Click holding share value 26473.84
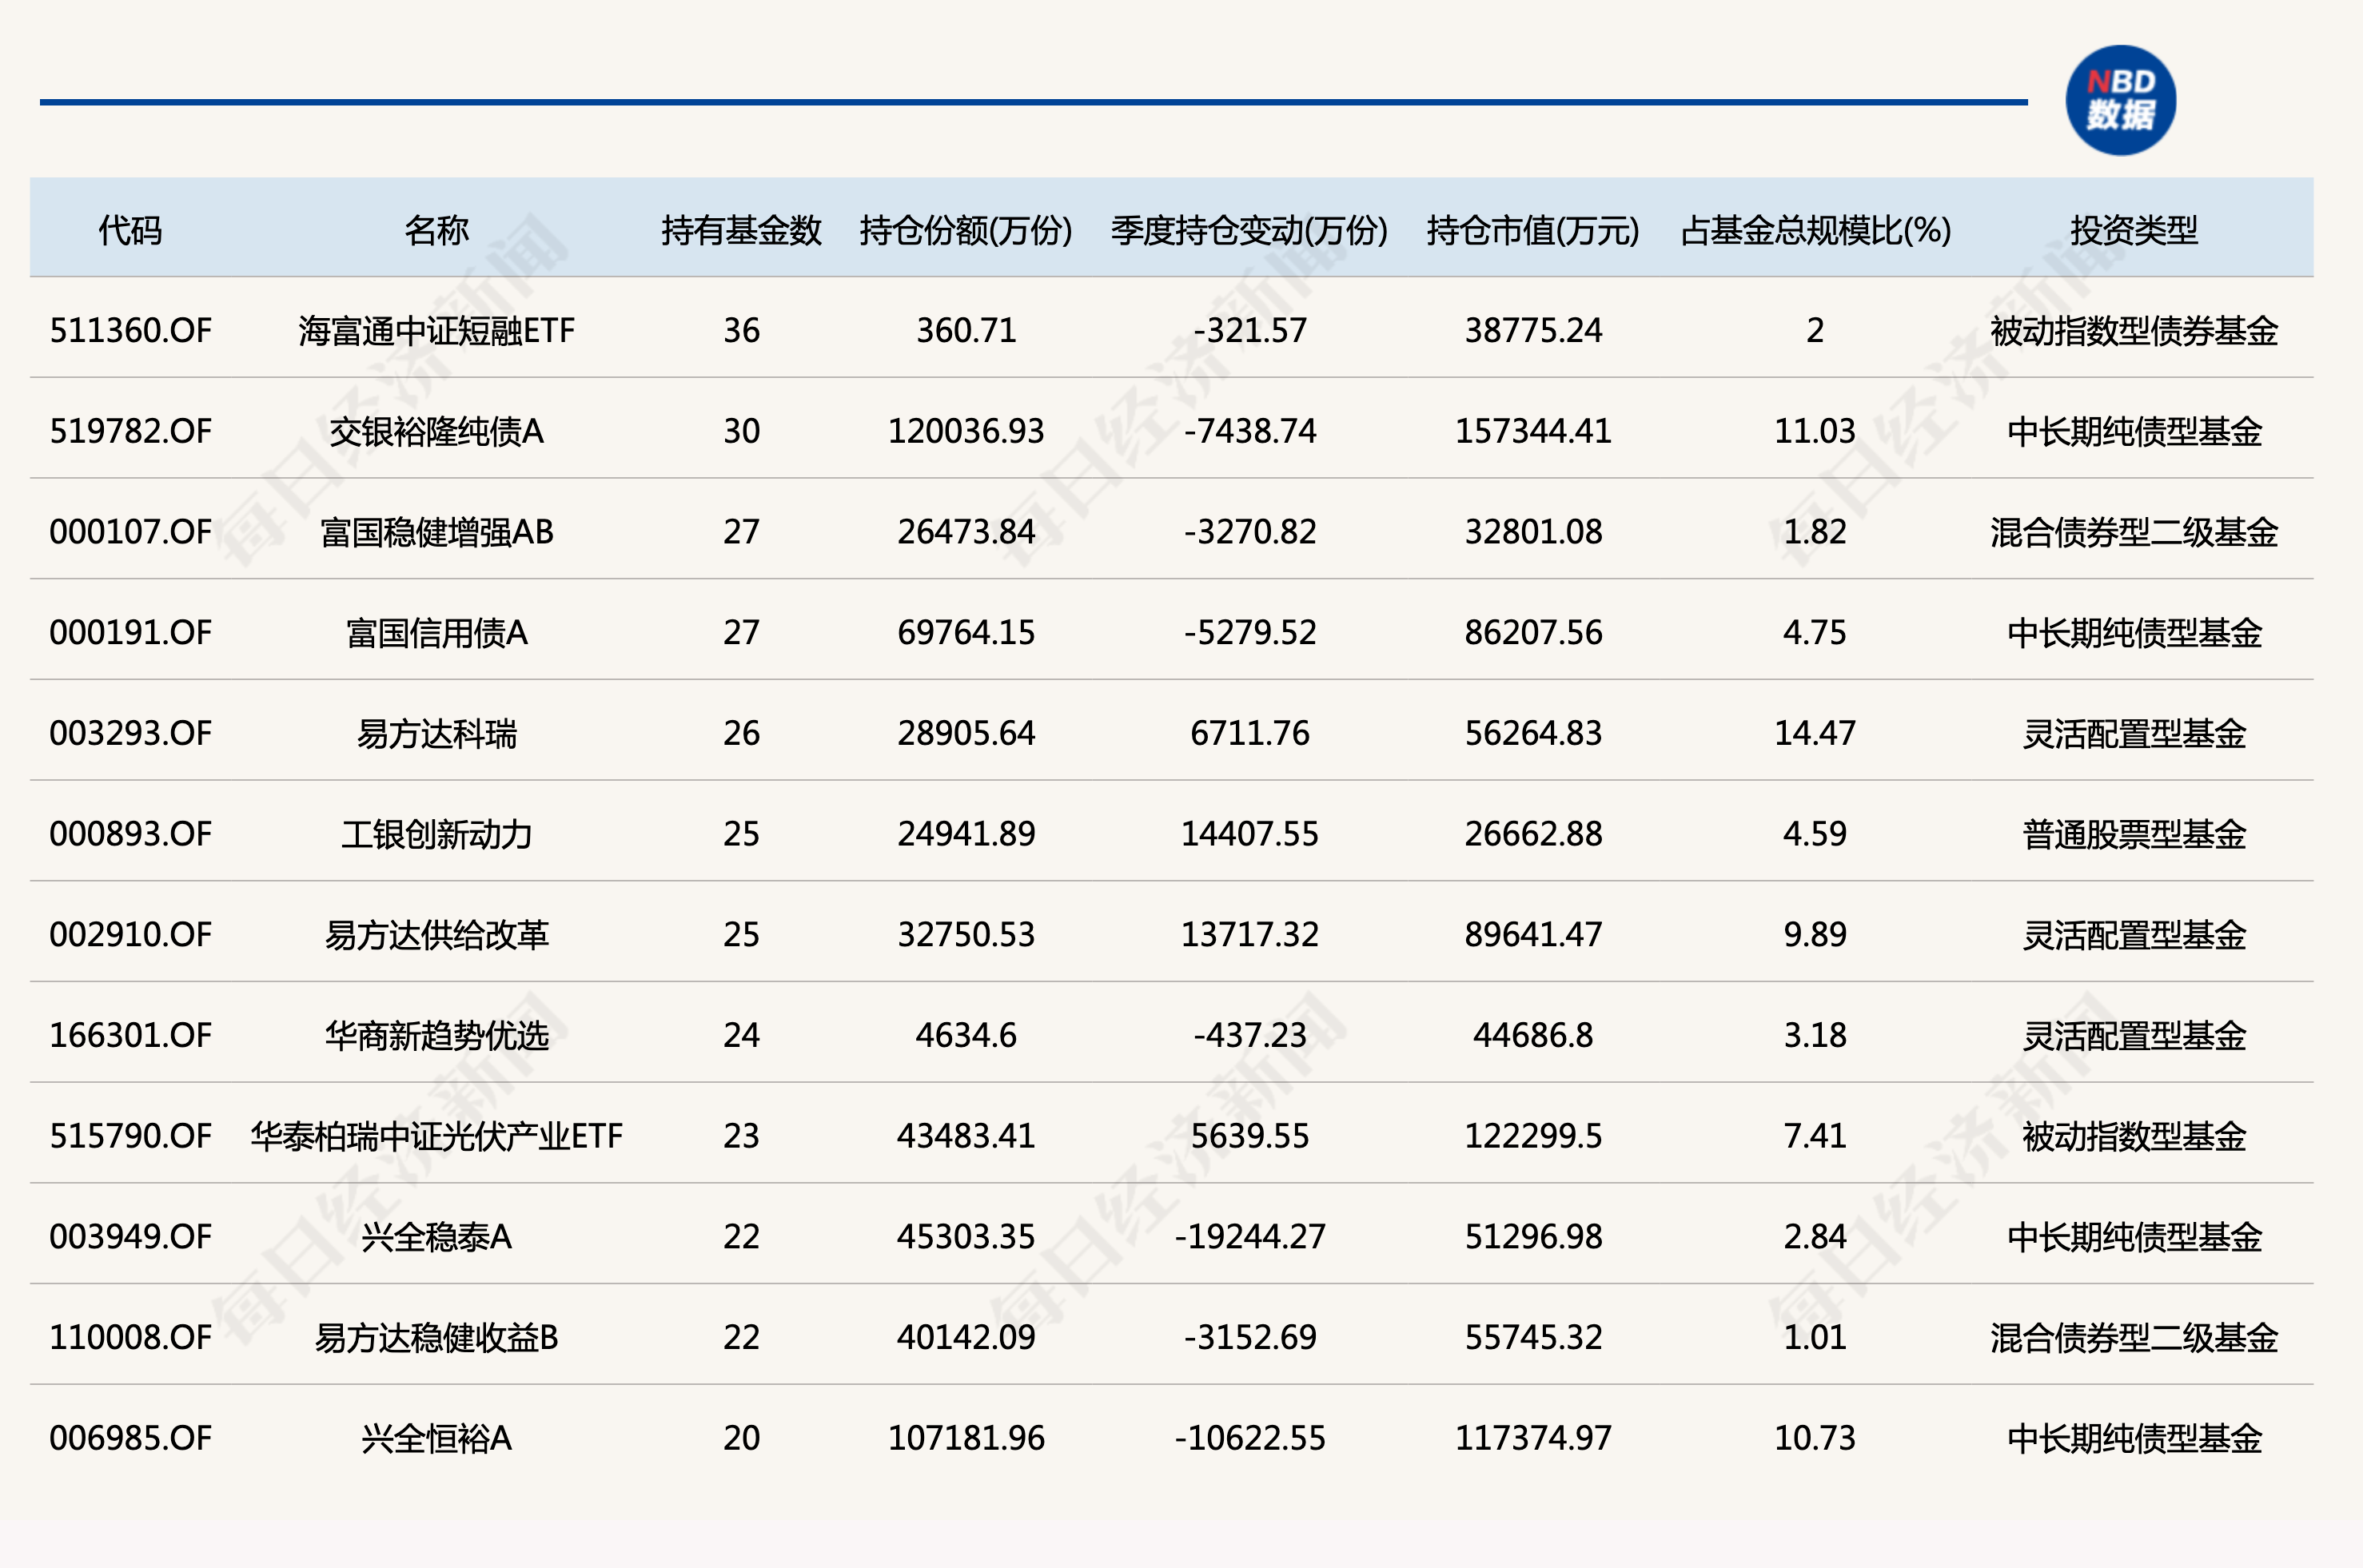Screen dimensions: 2363x1568 coord(966,532)
